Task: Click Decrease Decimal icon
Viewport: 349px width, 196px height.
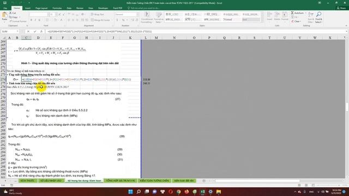Action: 137,20
